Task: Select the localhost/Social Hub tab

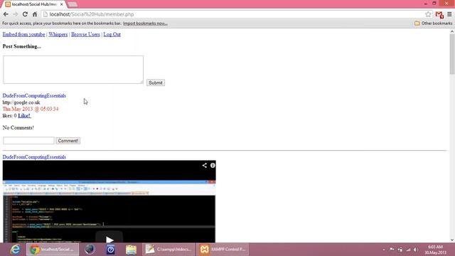Action: click(33, 4)
